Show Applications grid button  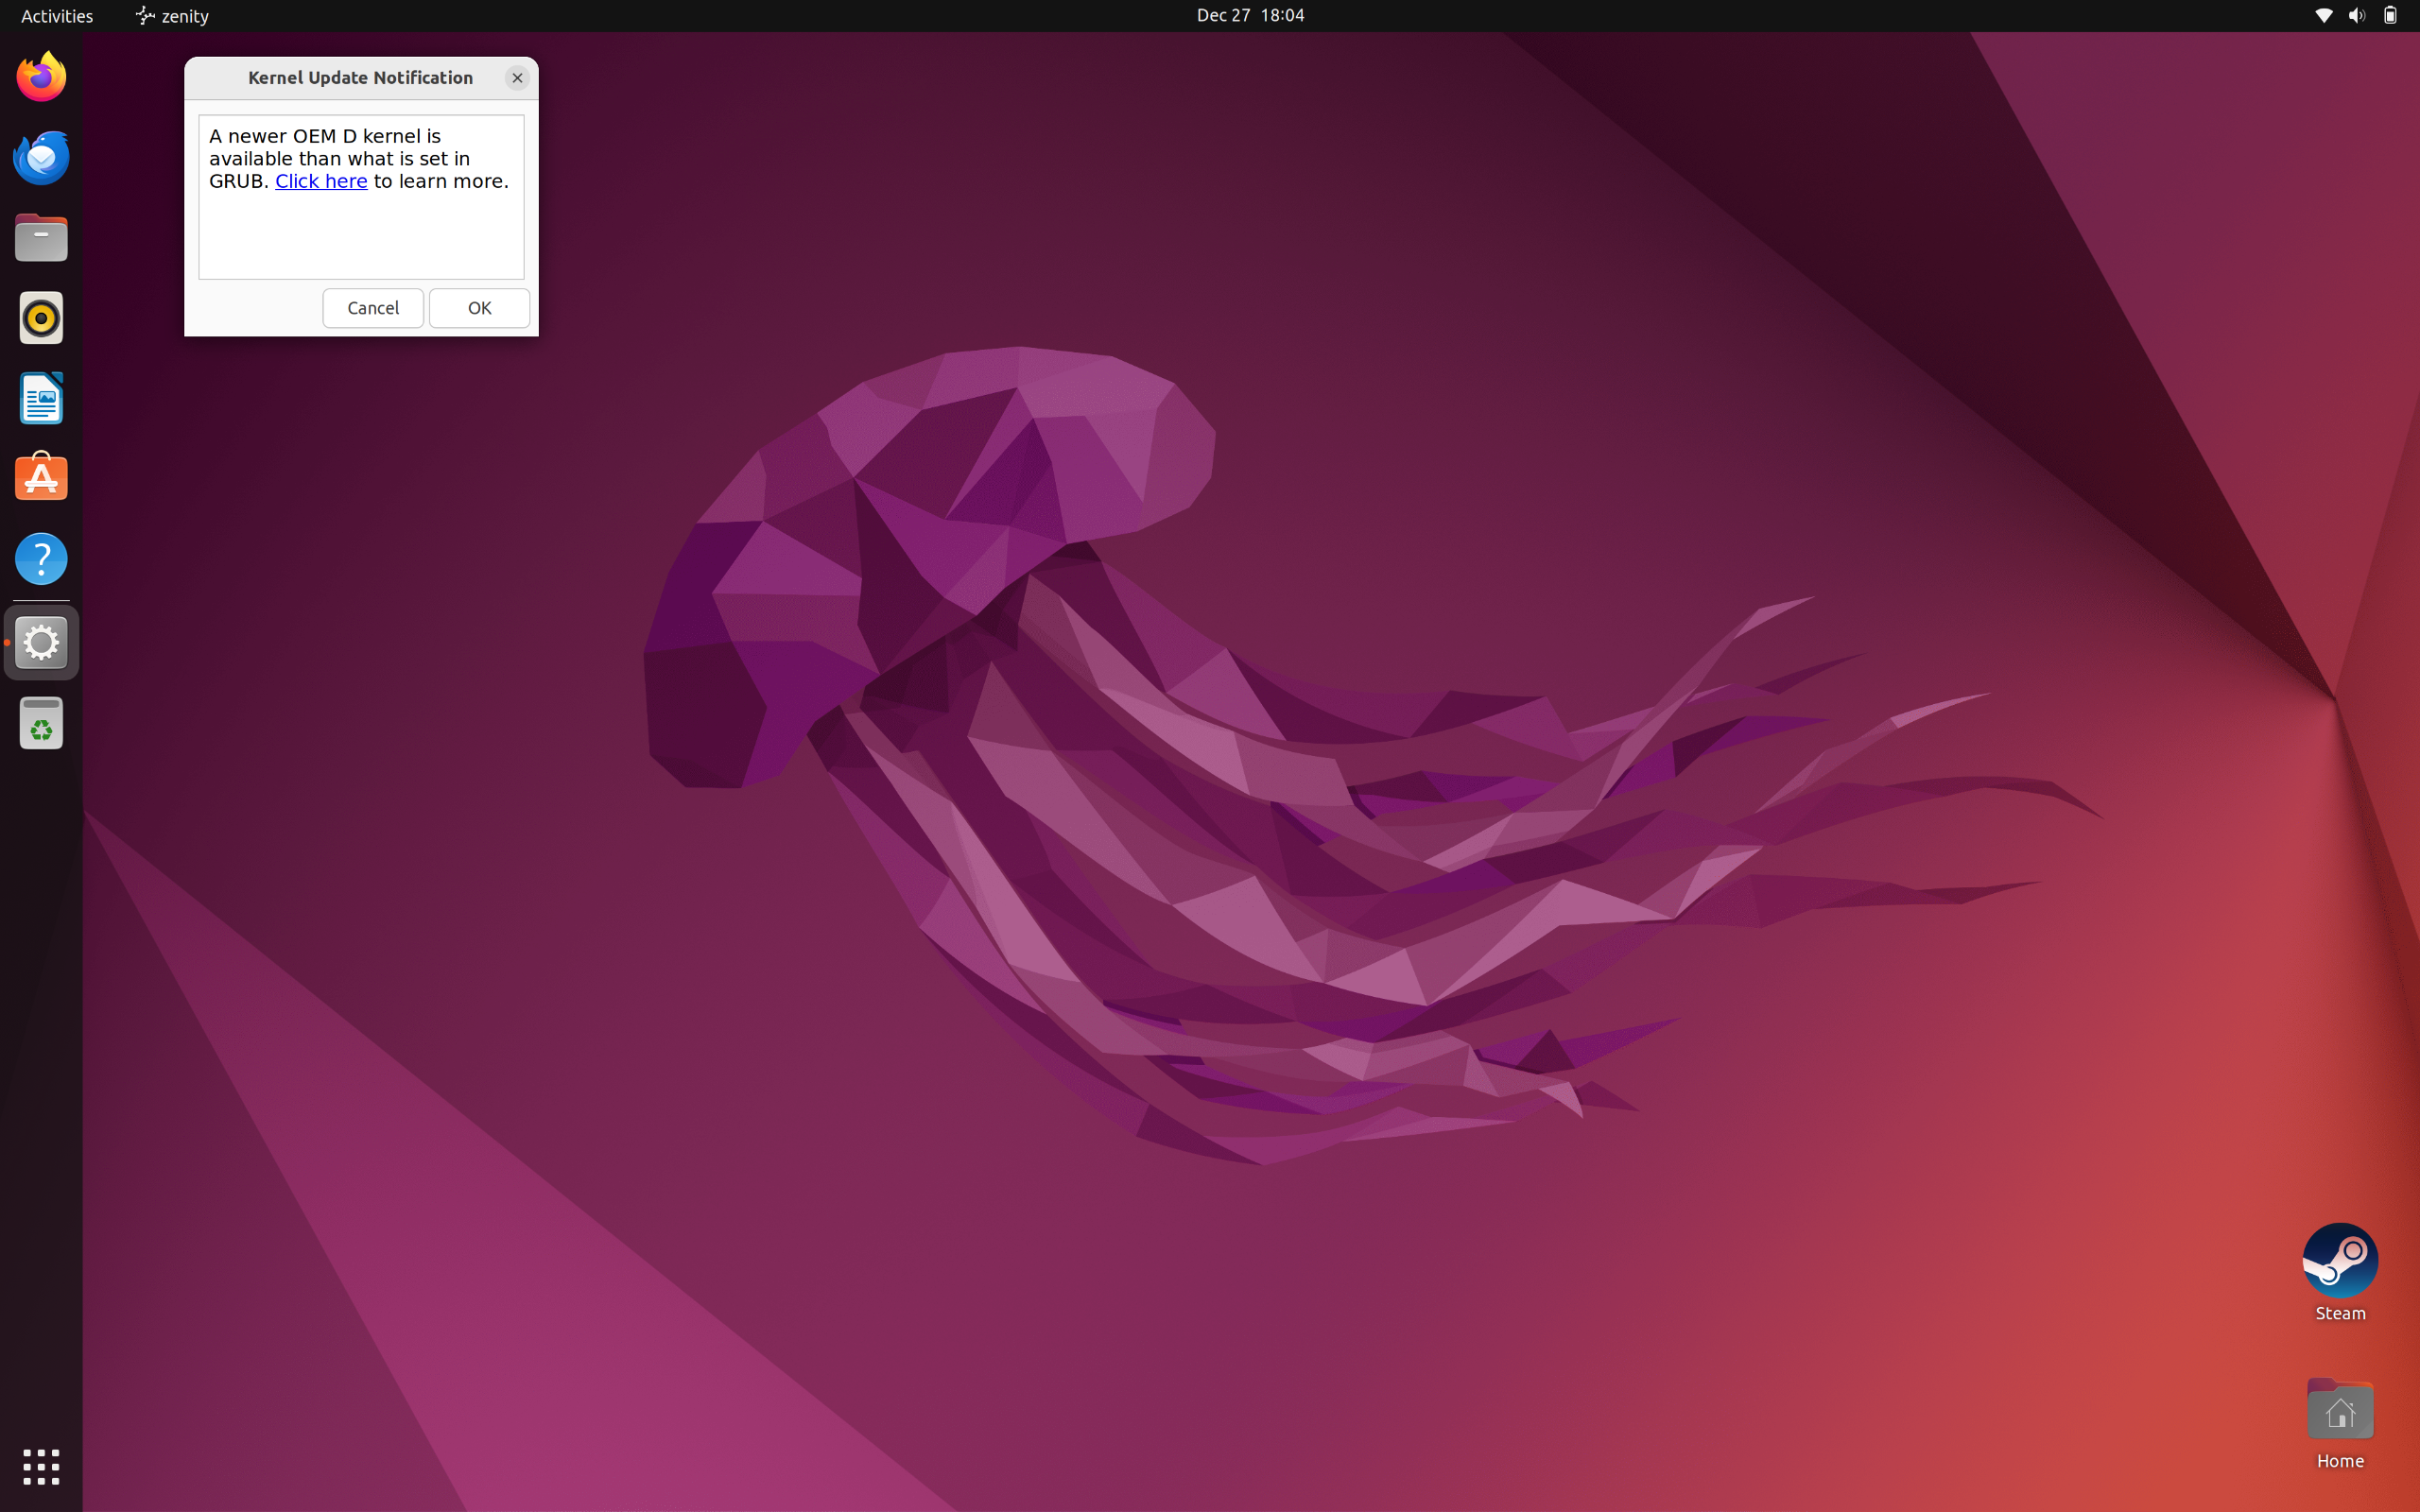click(41, 1466)
